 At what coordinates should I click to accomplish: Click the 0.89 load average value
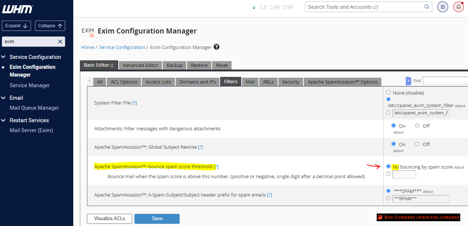[x=274, y=7]
